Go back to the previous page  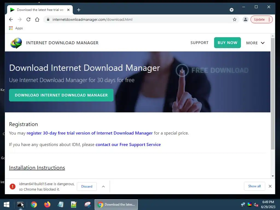[x=11, y=19]
